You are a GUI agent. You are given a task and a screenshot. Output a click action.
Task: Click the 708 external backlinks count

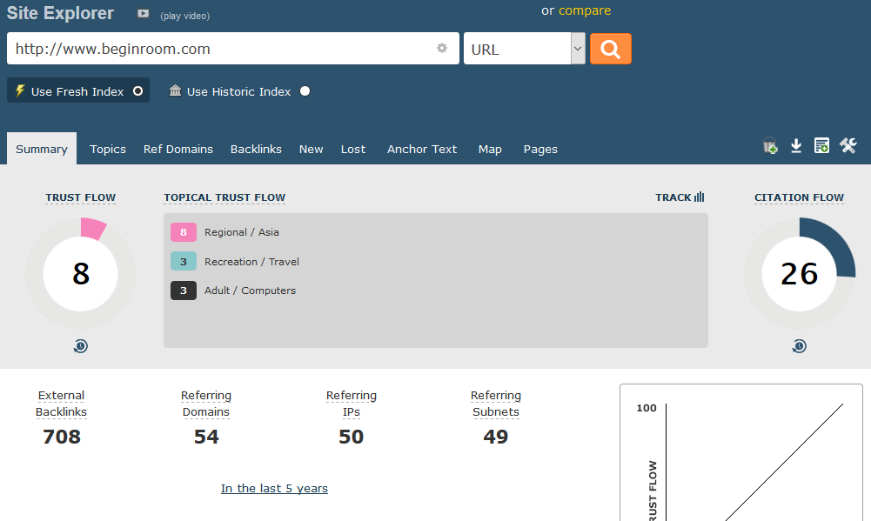62,437
